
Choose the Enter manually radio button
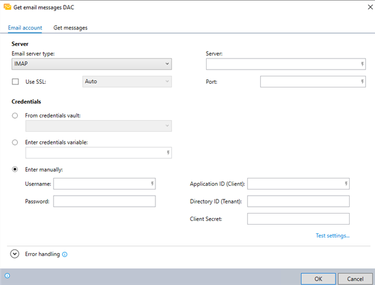click(15, 169)
